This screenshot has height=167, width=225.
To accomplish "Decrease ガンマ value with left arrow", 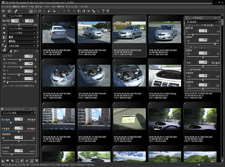I will point(23,71).
